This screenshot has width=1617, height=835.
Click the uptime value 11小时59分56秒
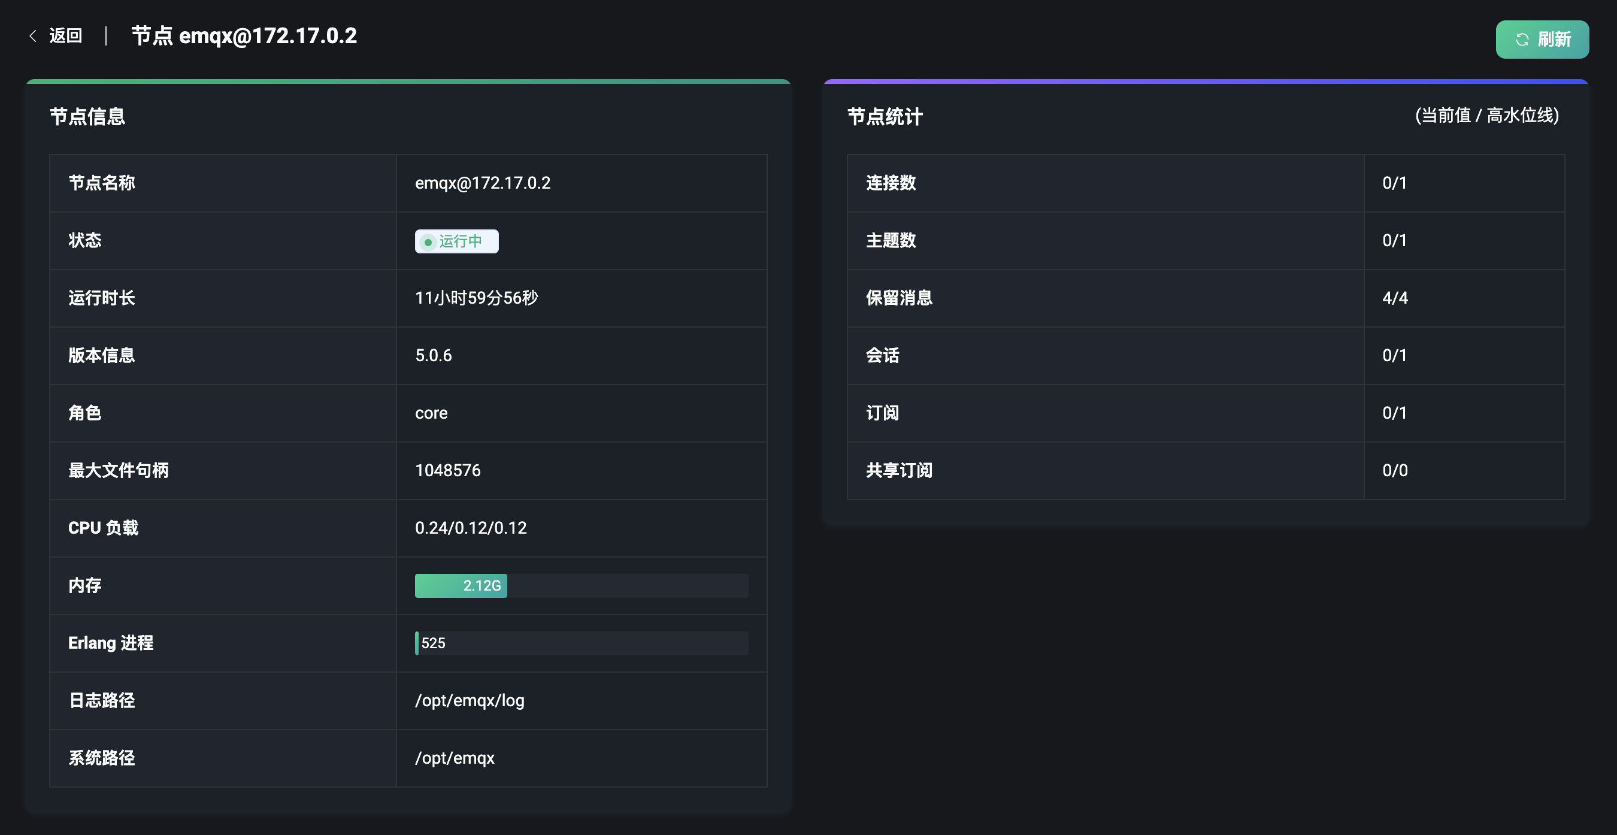coord(477,298)
